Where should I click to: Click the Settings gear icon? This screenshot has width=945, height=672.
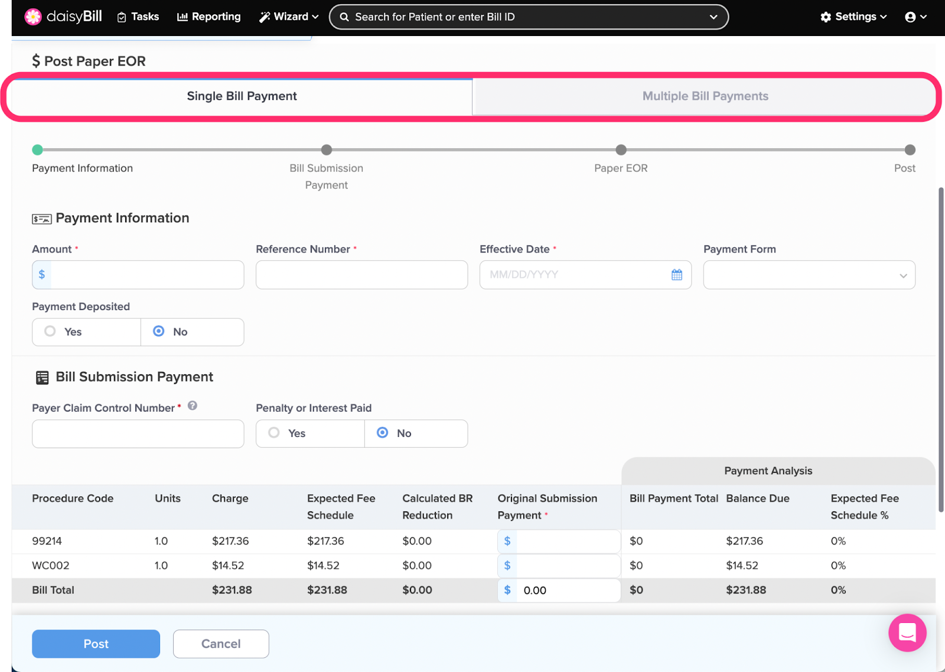(x=826, y=17)
